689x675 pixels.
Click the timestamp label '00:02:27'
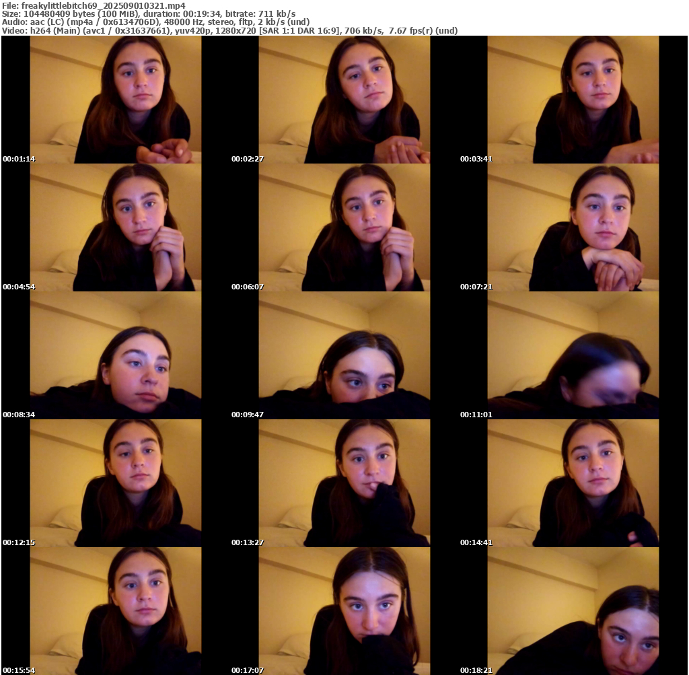[x=248, y=159]
